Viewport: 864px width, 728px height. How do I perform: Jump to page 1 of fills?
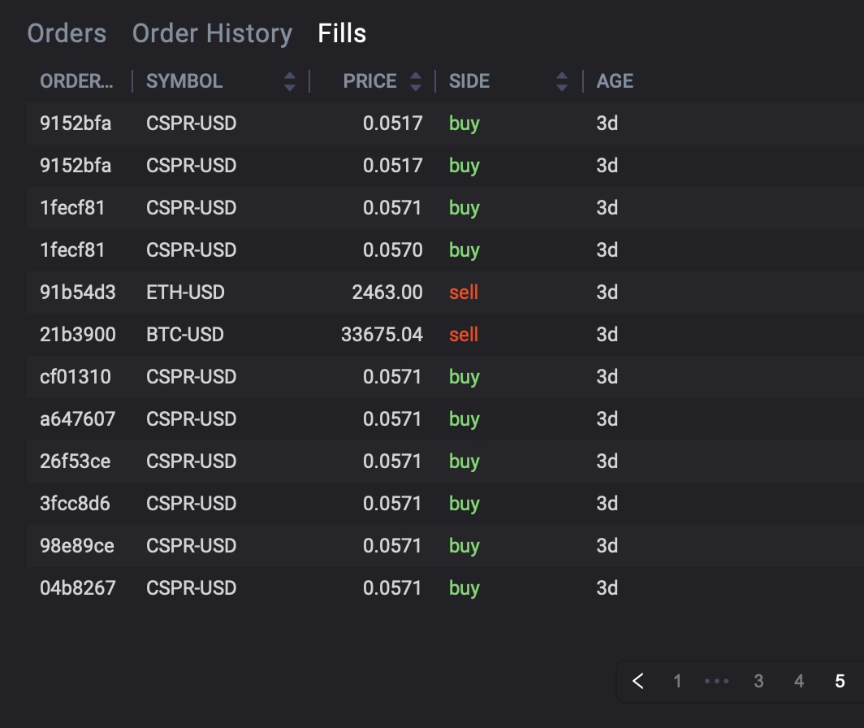click(x=677, y=681)
